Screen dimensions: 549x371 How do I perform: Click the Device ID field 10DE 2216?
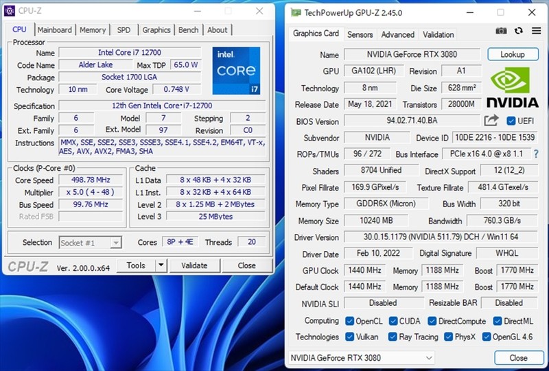pos(495,137)
